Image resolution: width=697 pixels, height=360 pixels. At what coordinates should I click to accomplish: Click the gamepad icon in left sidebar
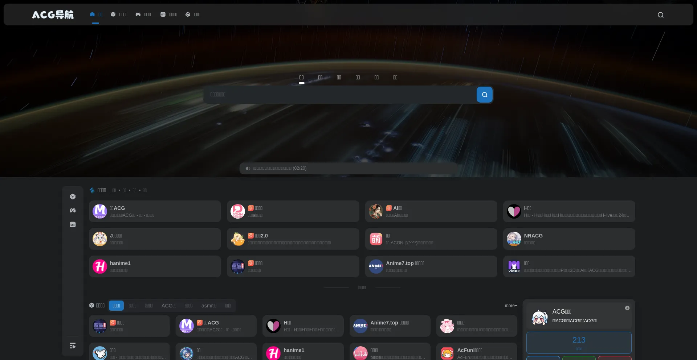tap(73, 210)
